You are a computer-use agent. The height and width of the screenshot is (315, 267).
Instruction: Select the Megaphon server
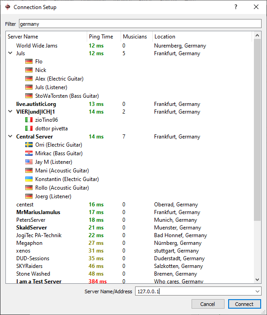[x=129, y=243]
